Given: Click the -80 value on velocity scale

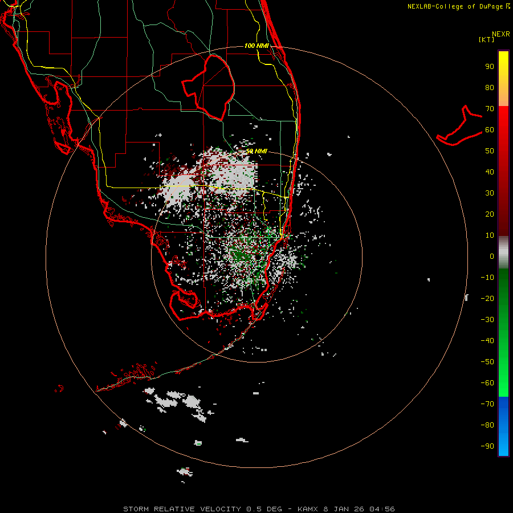Looking at the screenshot, I should click(x=487, y=425).
